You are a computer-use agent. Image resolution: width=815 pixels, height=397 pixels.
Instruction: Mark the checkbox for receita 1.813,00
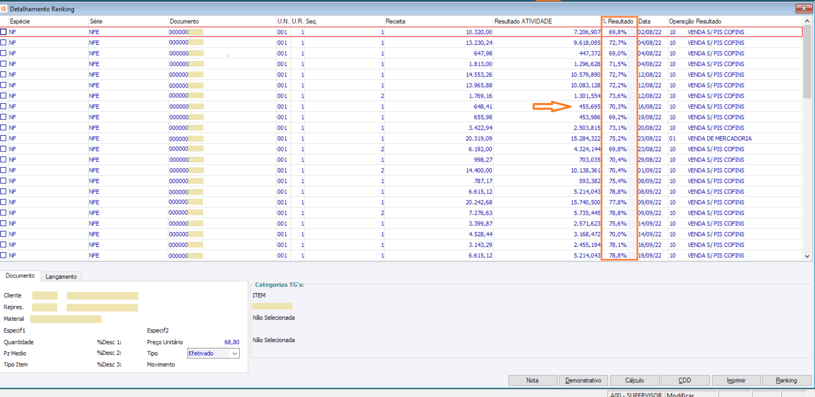coord(3,64)
